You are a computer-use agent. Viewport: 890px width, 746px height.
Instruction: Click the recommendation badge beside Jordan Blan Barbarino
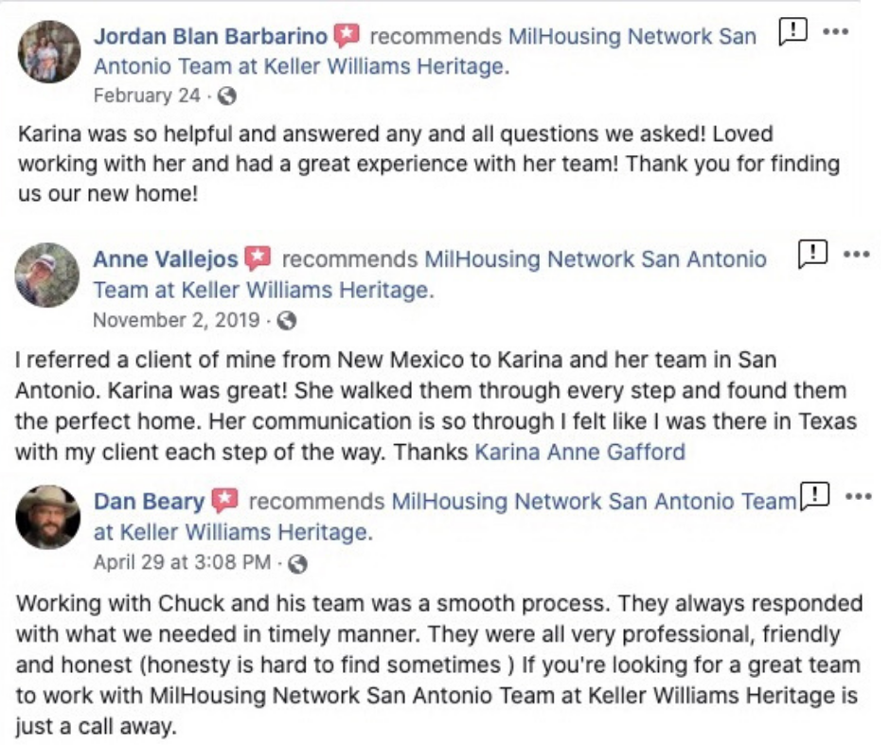pyautogui.click(x=347, y=37)
